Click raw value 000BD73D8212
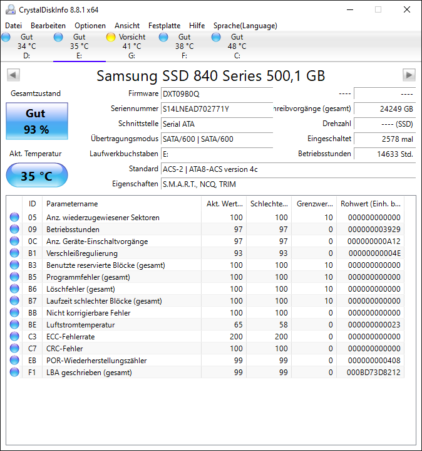Image resolution: width=422 pixels, height=451 pixels. click(x=374, y=373)
